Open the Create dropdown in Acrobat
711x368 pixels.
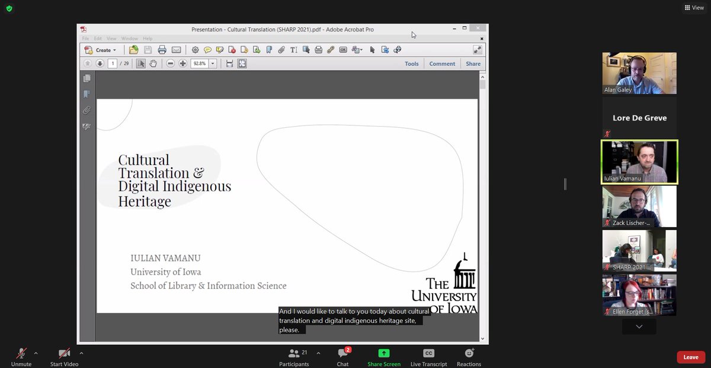[102, 50]
